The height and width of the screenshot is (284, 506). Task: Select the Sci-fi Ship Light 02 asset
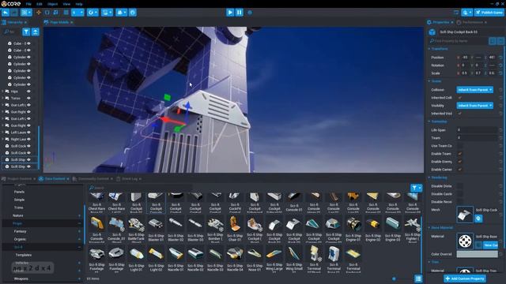click(x=156, y=259)
